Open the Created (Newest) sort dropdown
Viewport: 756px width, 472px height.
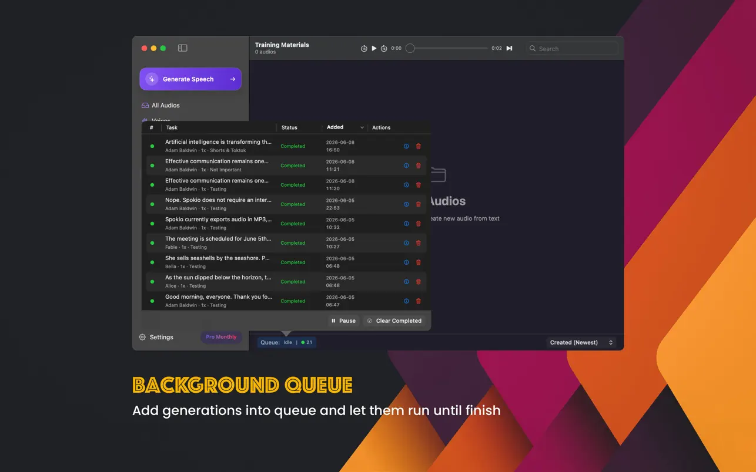pos(581,342)
